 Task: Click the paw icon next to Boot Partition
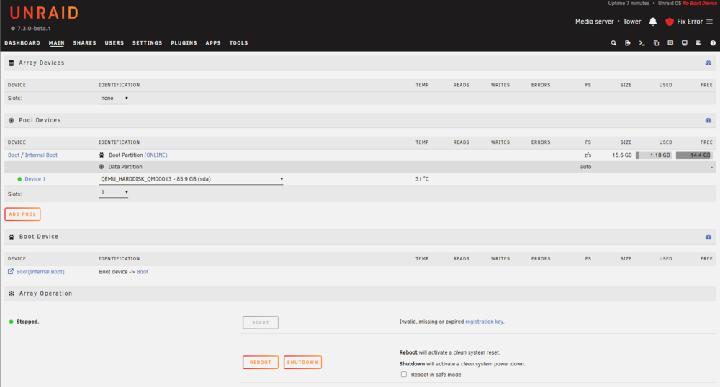point(102,155)
